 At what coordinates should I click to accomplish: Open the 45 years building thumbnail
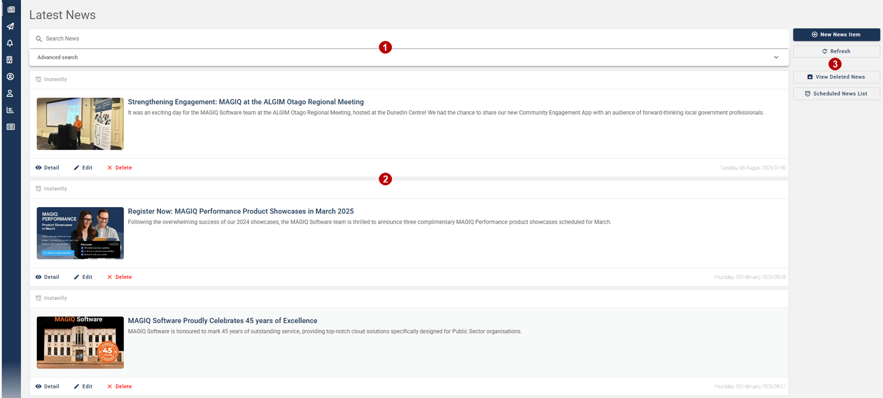80,343
